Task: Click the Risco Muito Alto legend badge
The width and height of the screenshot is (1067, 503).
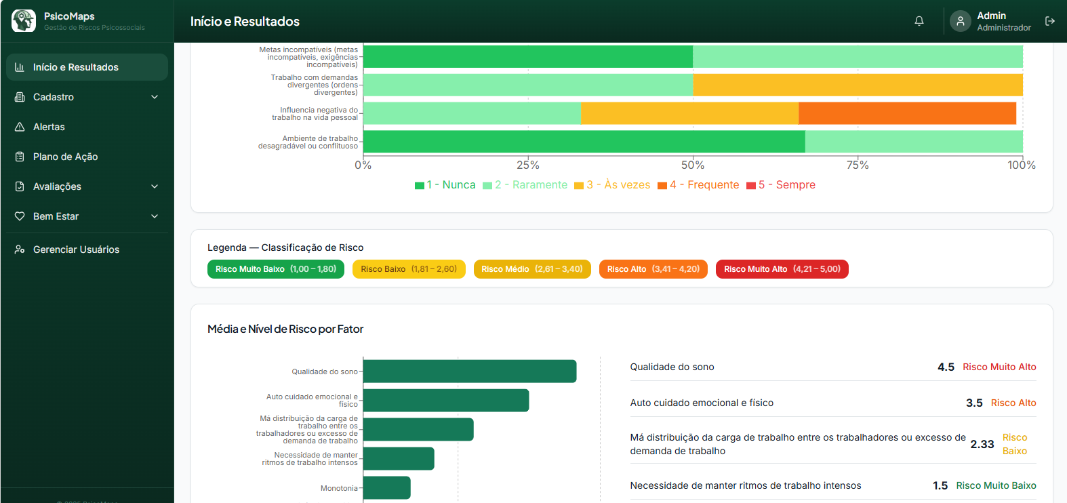Action: tap(782, 269)
